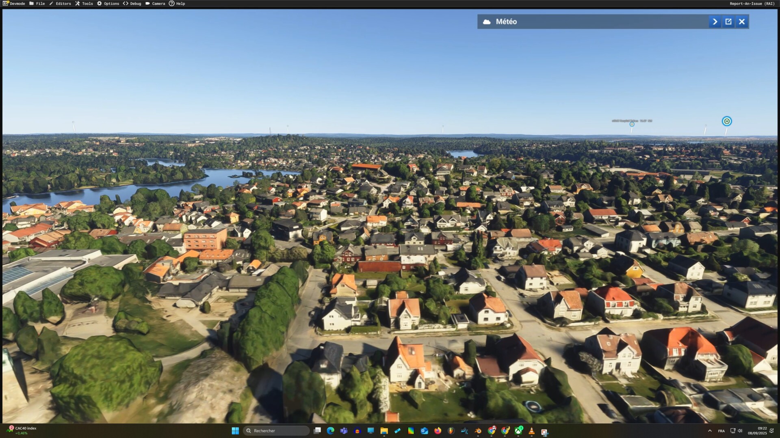The image size is (780, 438).
Task: Open the Options menu
Action: click(108, 4)
